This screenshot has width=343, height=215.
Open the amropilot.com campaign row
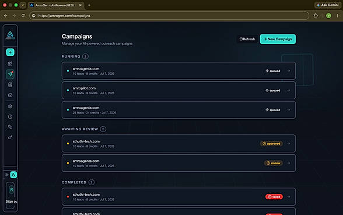click(178, 91)
